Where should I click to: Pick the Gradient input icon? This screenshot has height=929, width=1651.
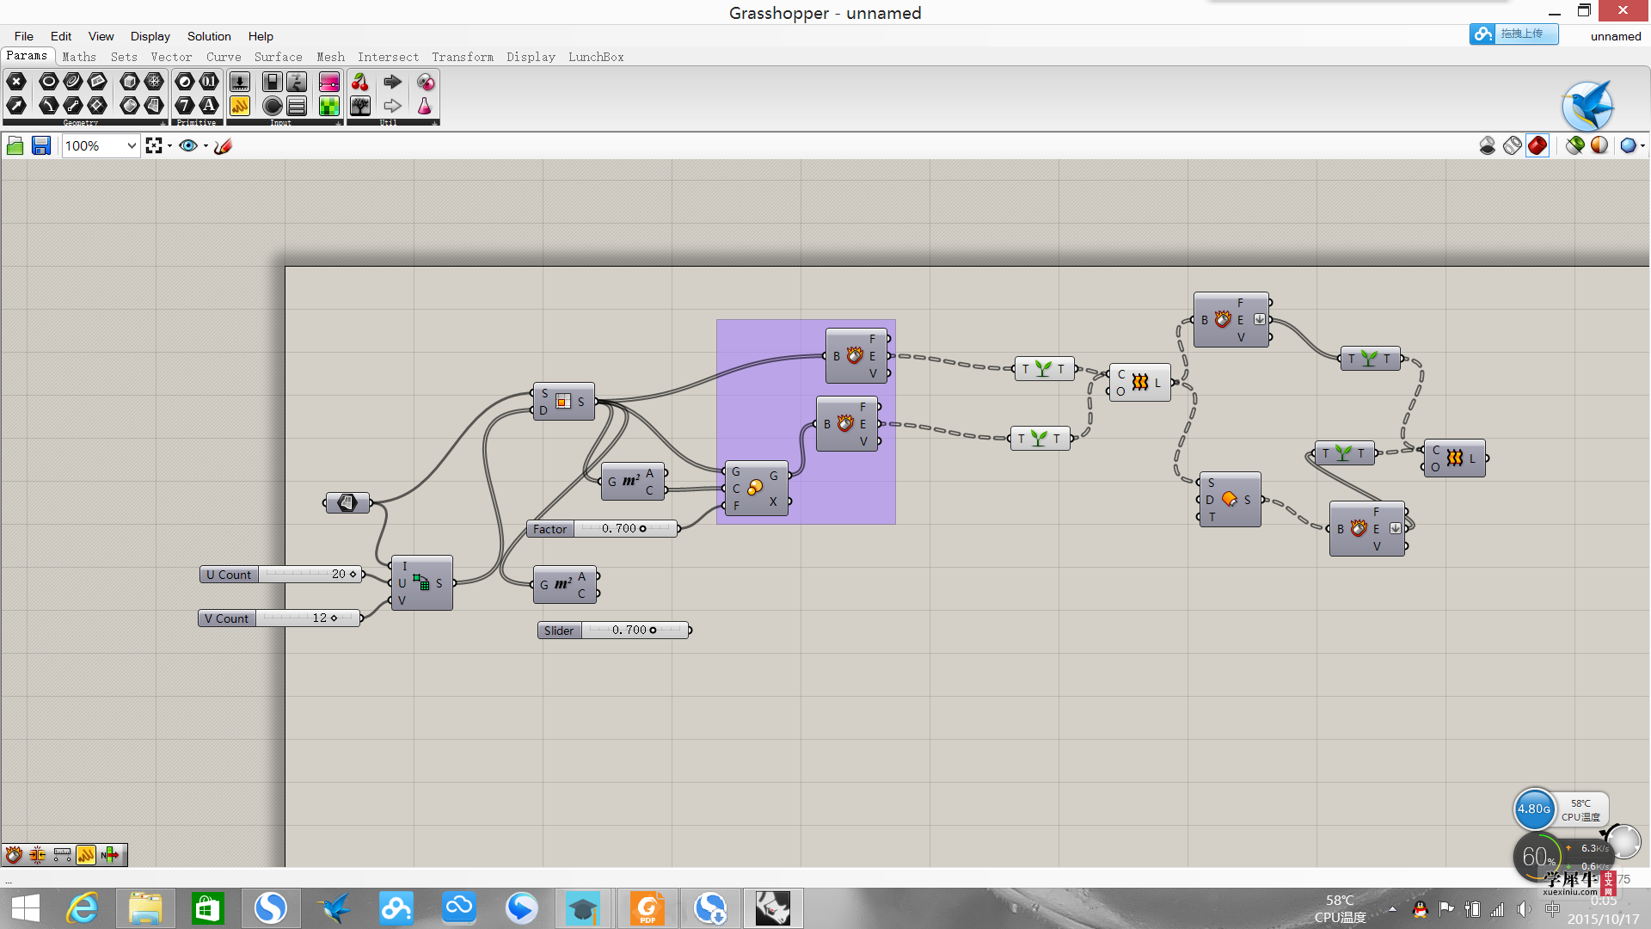point(329,82)
